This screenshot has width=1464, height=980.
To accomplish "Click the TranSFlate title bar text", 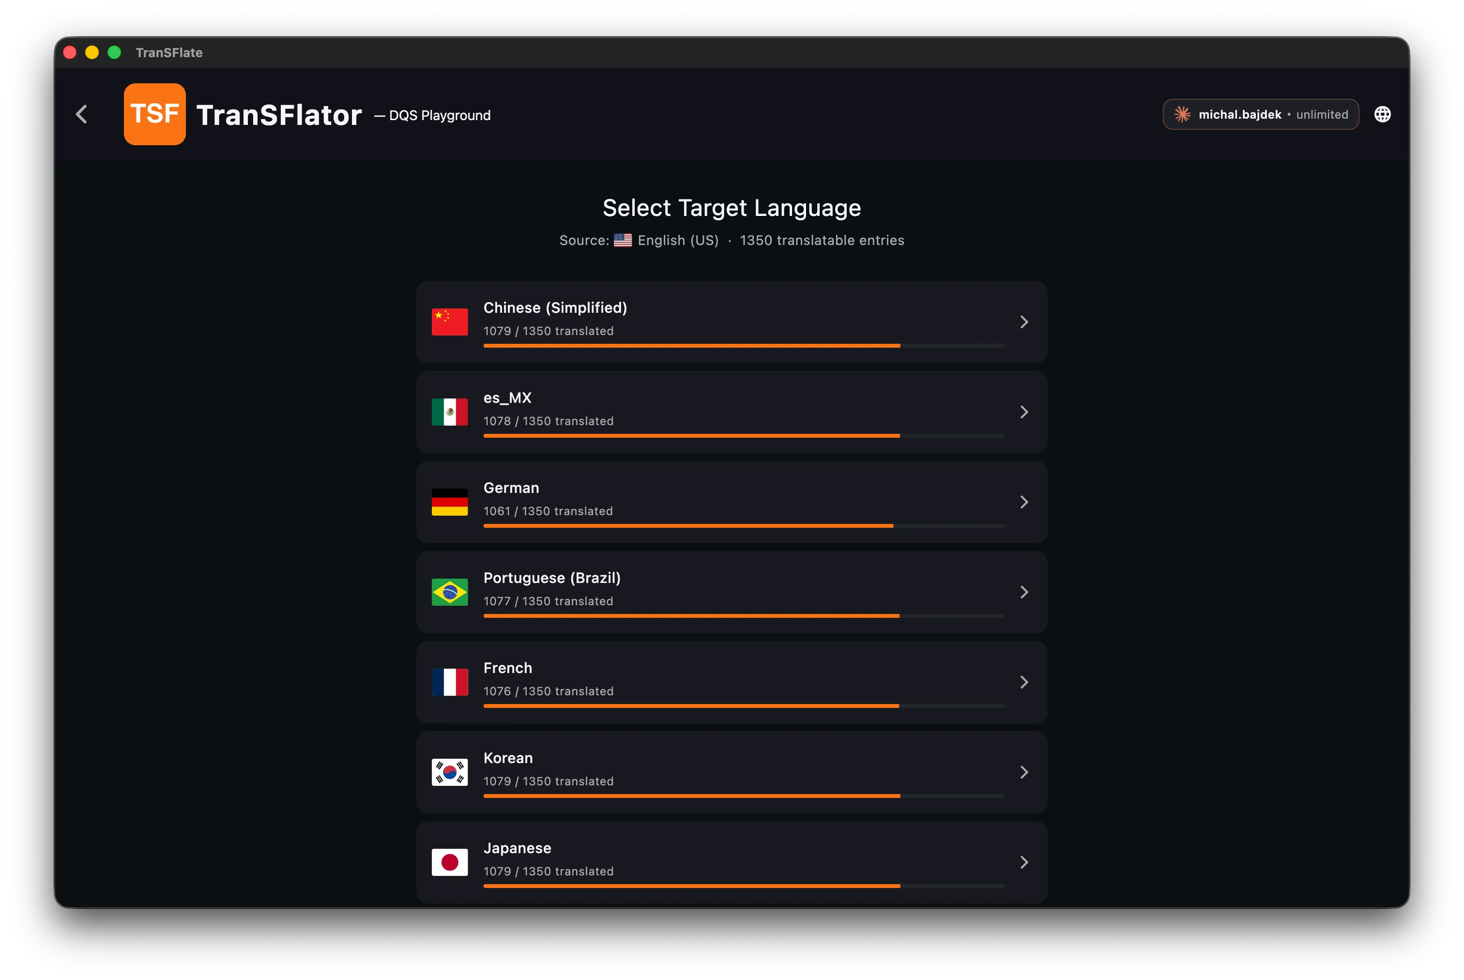I will pyautogui.click(x=168, y=52).
